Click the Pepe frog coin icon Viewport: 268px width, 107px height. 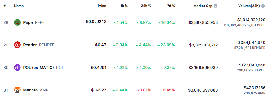pyautogui.click(x=17, y=22)
